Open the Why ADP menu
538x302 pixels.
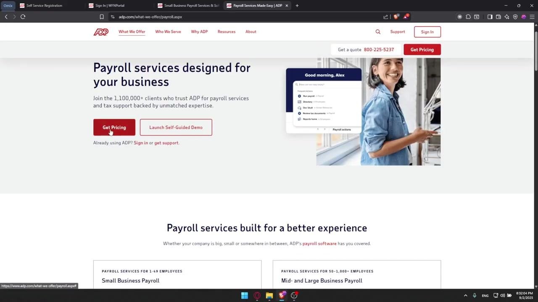[199, 32]
